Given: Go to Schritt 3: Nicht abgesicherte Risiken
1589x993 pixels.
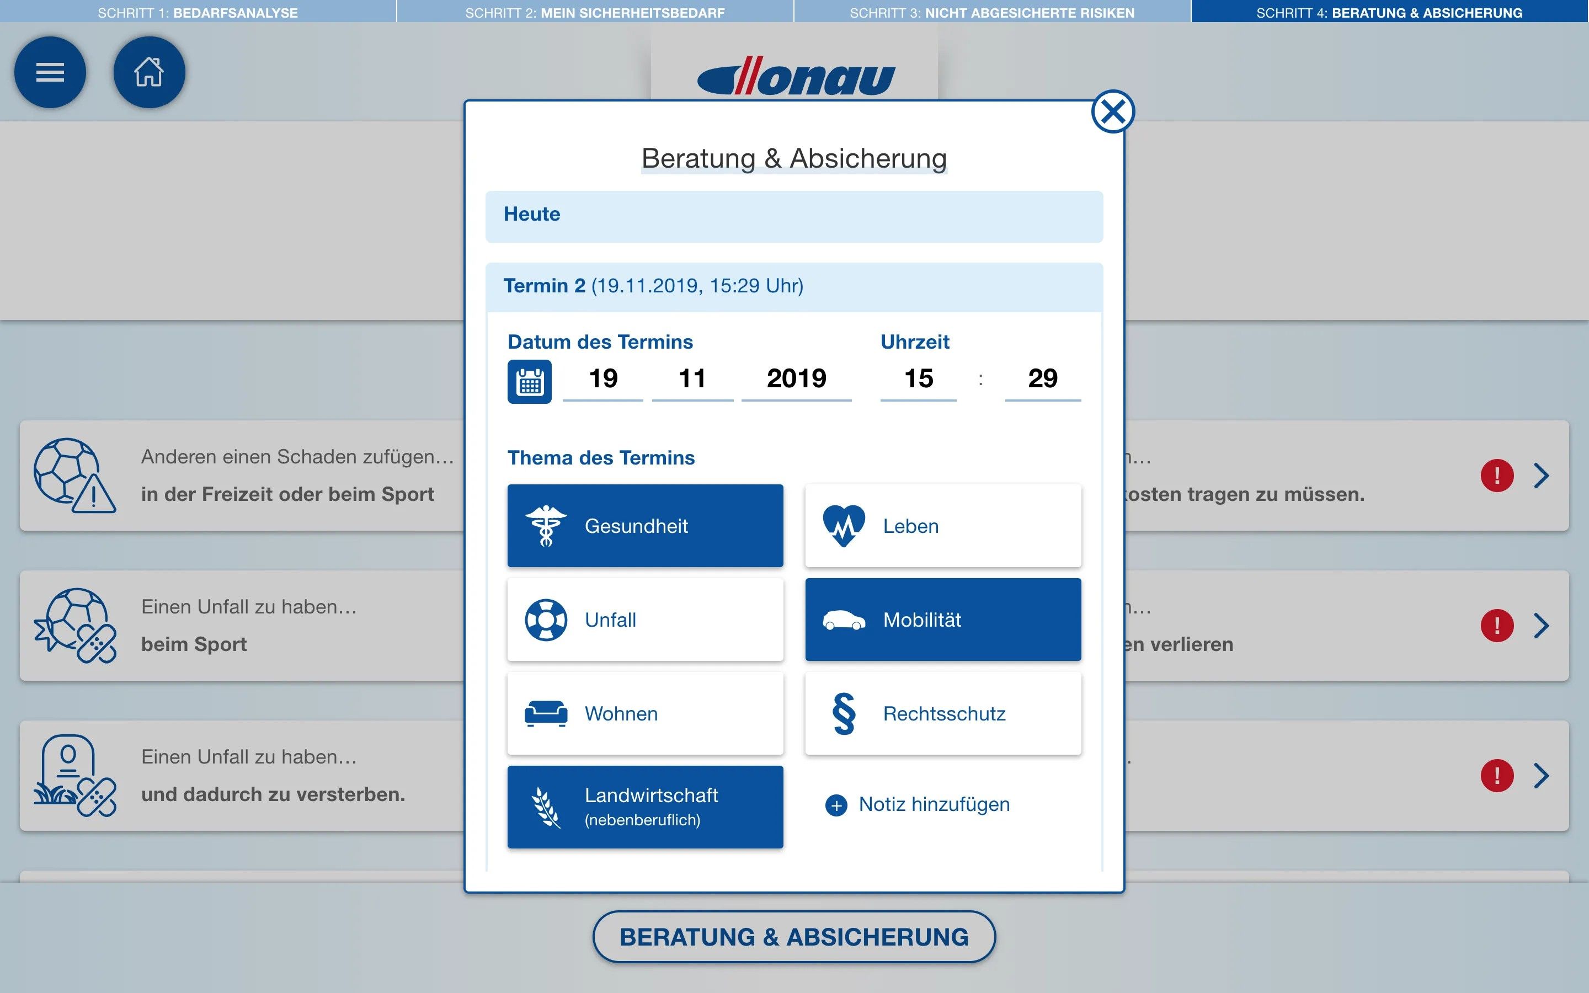Looking at the screenshot, I should point(991,12).
